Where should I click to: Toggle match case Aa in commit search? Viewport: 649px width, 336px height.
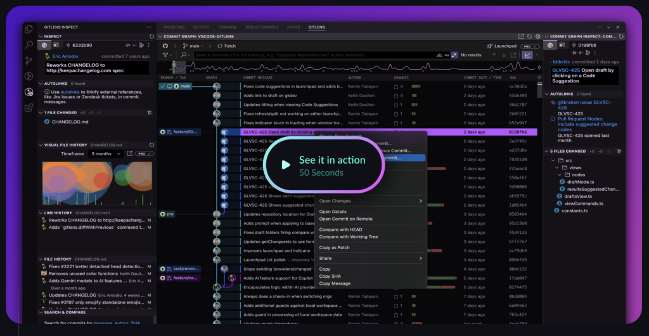(447, 55)
